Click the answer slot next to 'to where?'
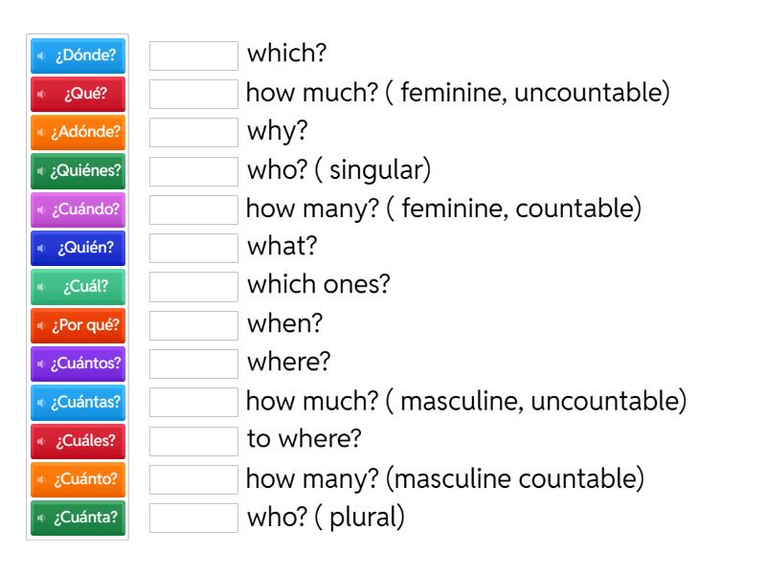766x574 pixels. click(x=193, y=440)
